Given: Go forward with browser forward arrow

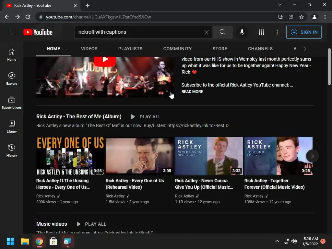Looking at the screenshot, I should click(18, 17).
